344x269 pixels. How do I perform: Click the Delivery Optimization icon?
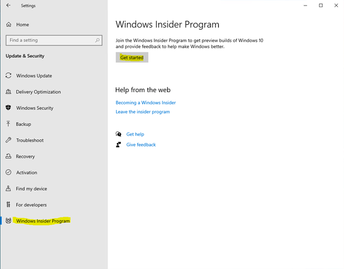(x=8, y=92)
